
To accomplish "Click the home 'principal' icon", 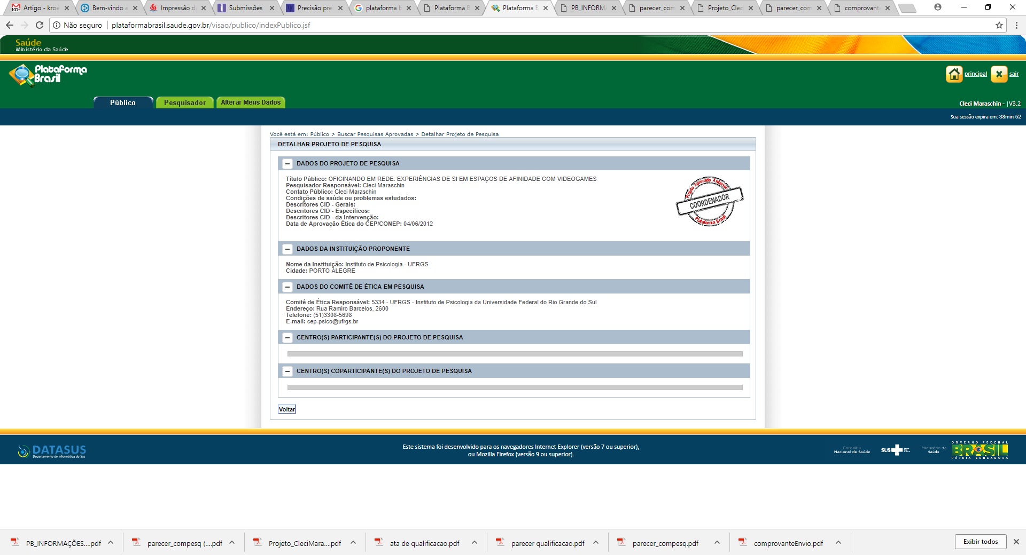I will (954, 74).
